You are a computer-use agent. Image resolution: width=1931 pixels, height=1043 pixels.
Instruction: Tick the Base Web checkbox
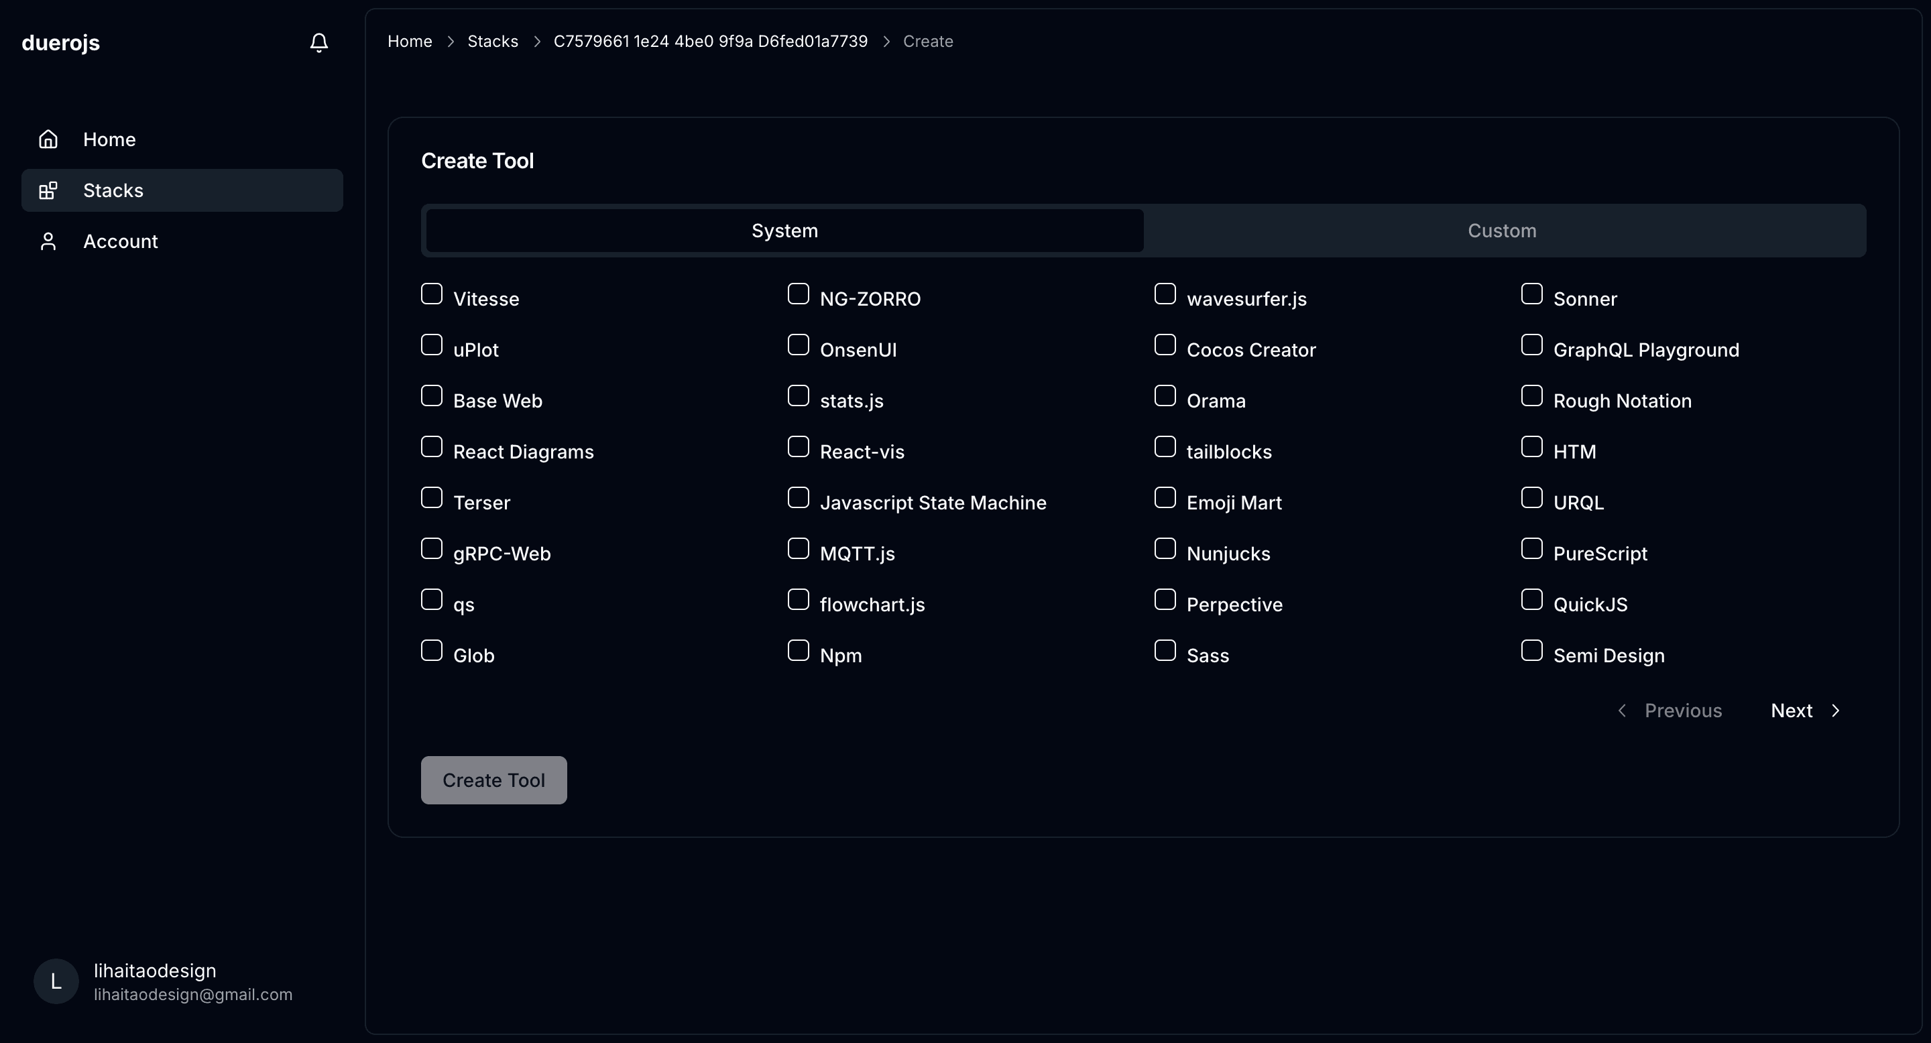click(x=432, y=395)
